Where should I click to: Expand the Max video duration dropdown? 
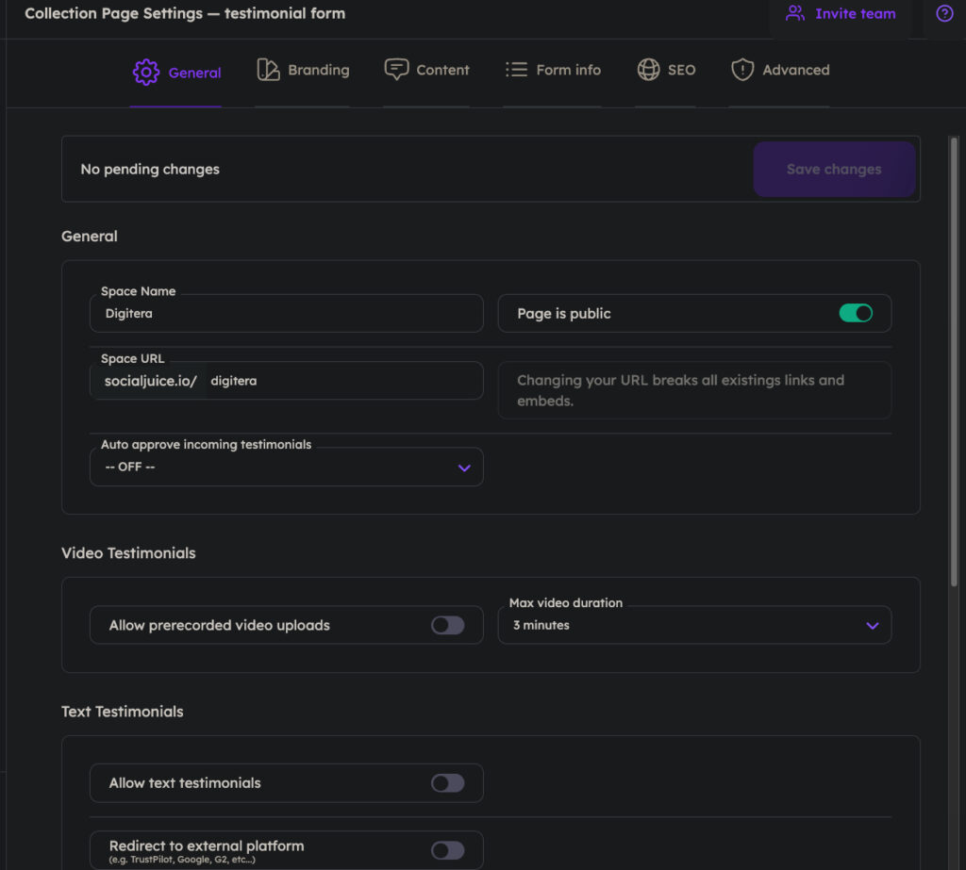(694, 625)
